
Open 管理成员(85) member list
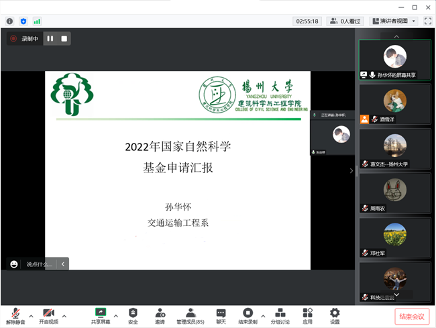point(190,315)
